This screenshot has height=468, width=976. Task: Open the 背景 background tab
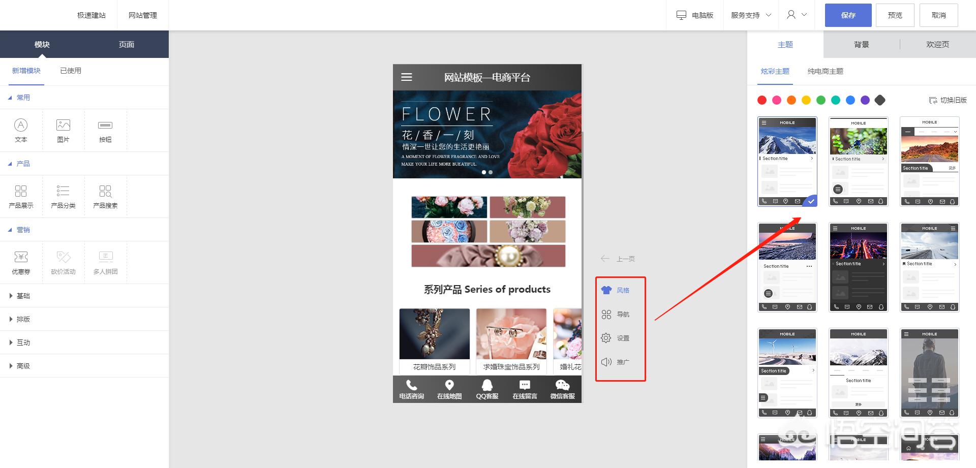862,44
